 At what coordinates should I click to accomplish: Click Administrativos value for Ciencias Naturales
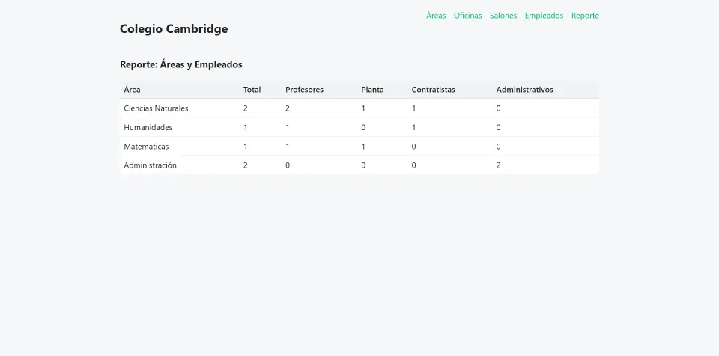[499, 108]
